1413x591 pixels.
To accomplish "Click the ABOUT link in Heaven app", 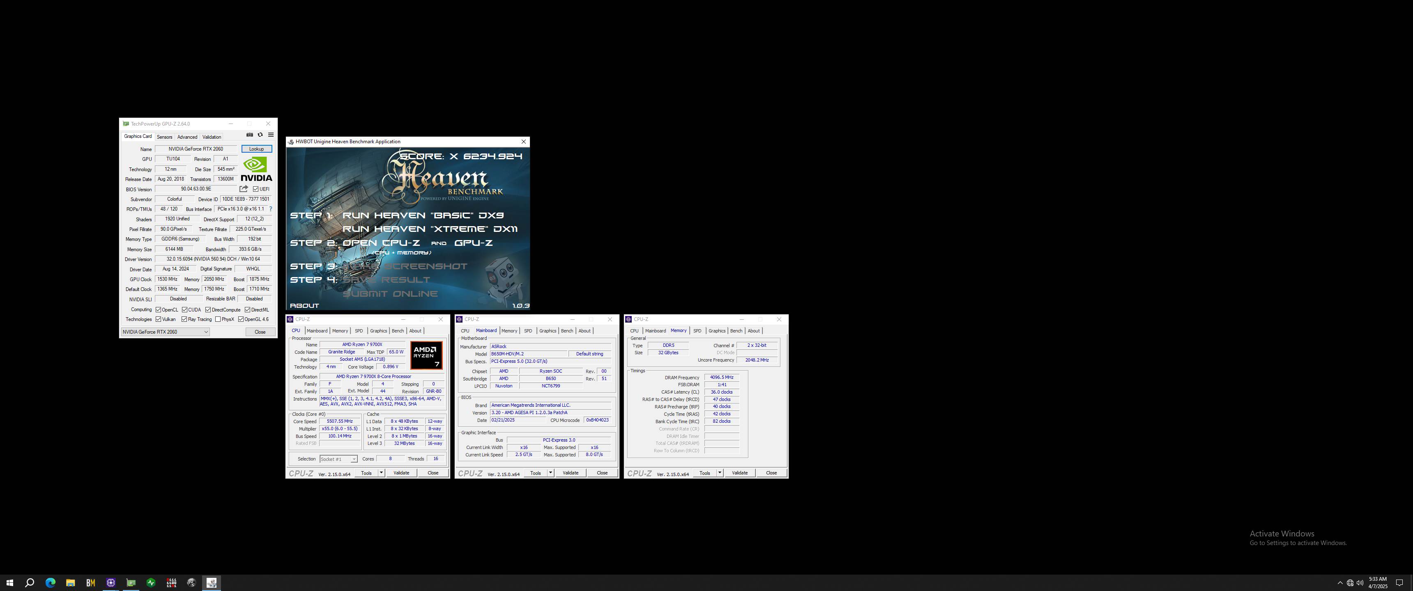I will [304, 305].
